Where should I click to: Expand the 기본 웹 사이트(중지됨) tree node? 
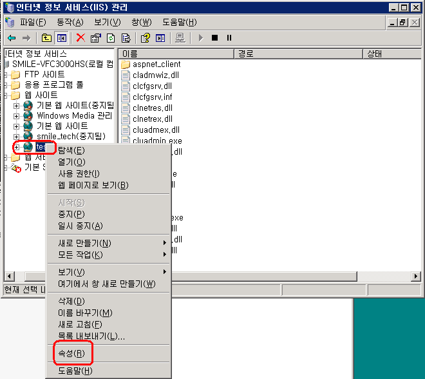click(x=17, y=106)
